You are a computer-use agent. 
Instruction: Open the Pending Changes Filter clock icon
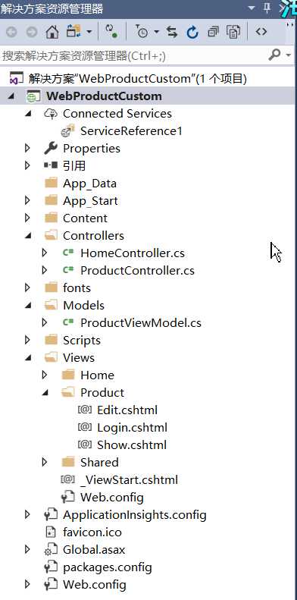tap(142, 32)
